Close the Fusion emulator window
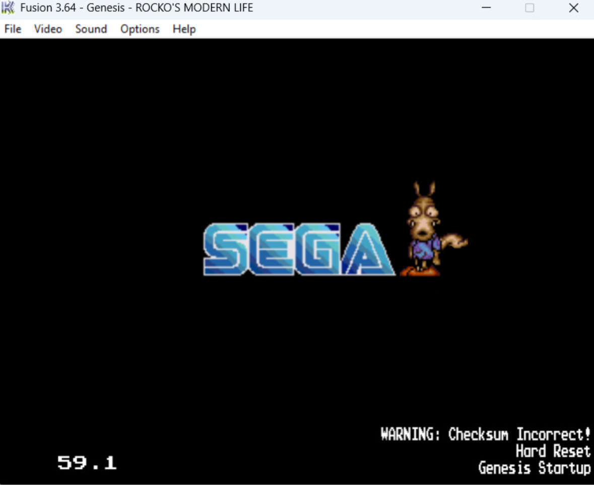The image size is (594, 485). 573,8
